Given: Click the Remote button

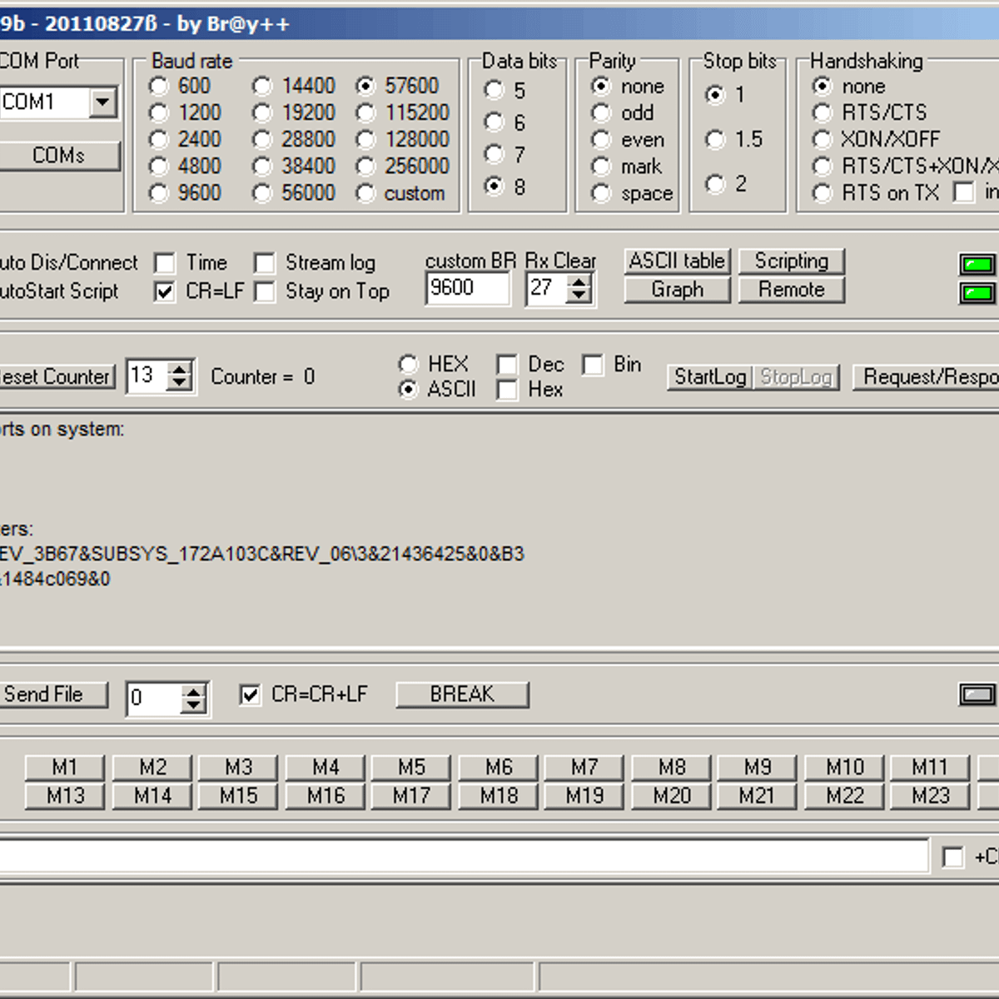Looking at the screenshot, I should point(791,290).
